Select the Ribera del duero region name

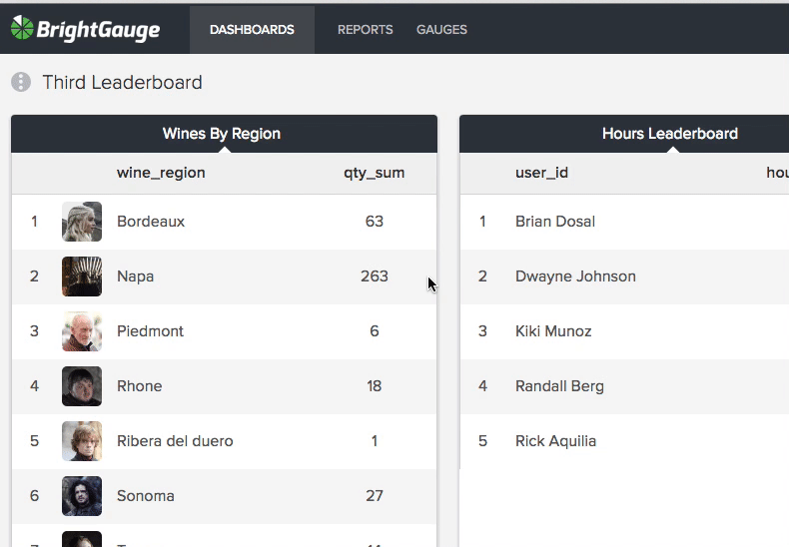tap(175, 441)
